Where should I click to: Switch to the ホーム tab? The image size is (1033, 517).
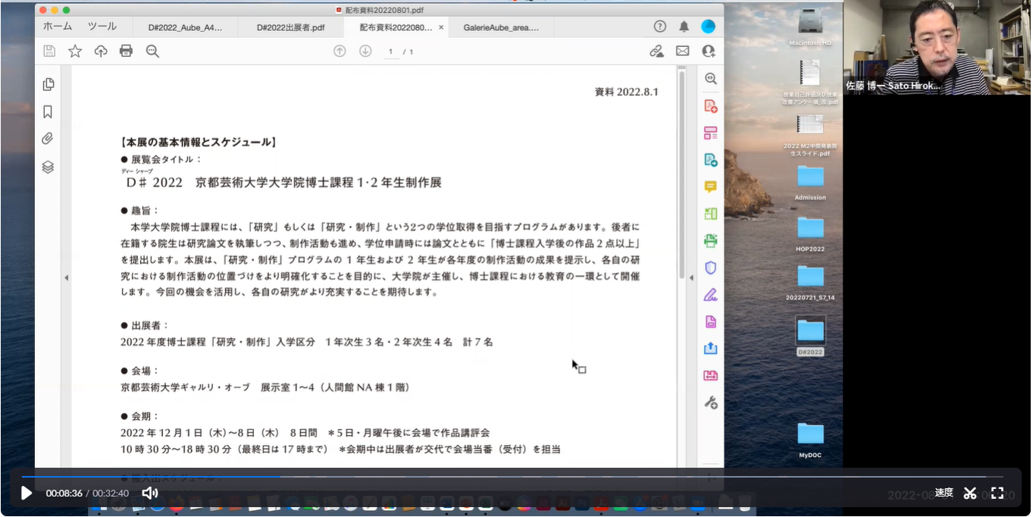pyautogui.click(x=58, y=27)
